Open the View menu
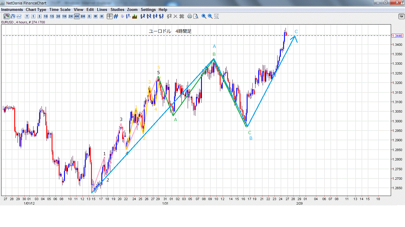The height and width of the screenshot is (227, 405). [x=79, y=9]
